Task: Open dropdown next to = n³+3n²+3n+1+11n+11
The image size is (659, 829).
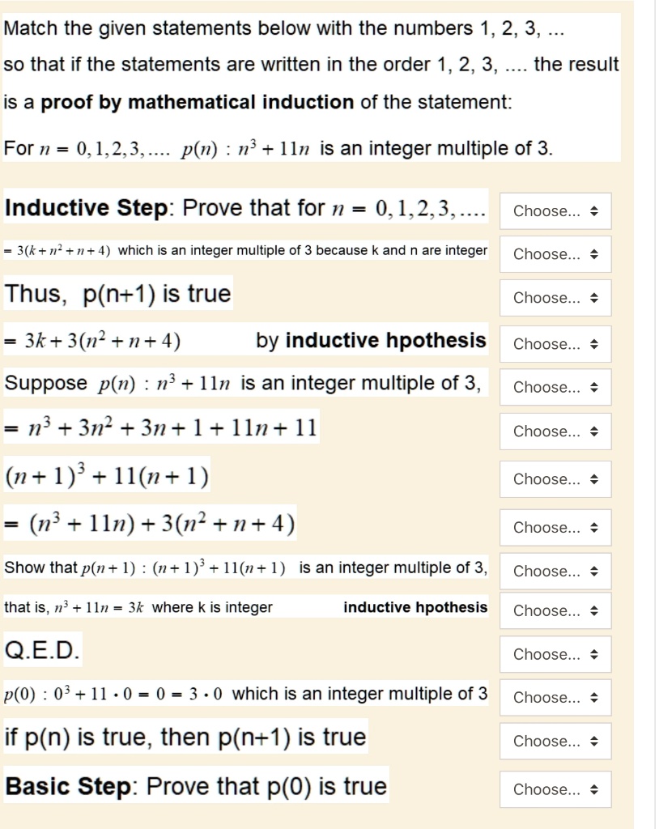Action: (555, 431)
